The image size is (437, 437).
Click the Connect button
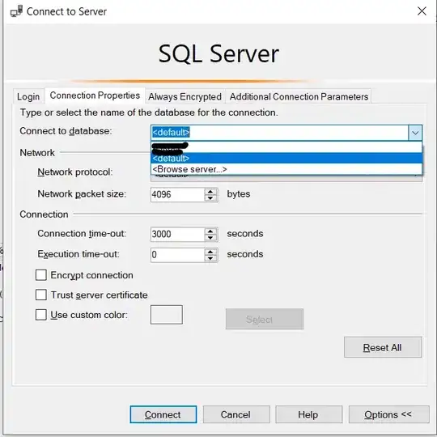pos(163,414)
